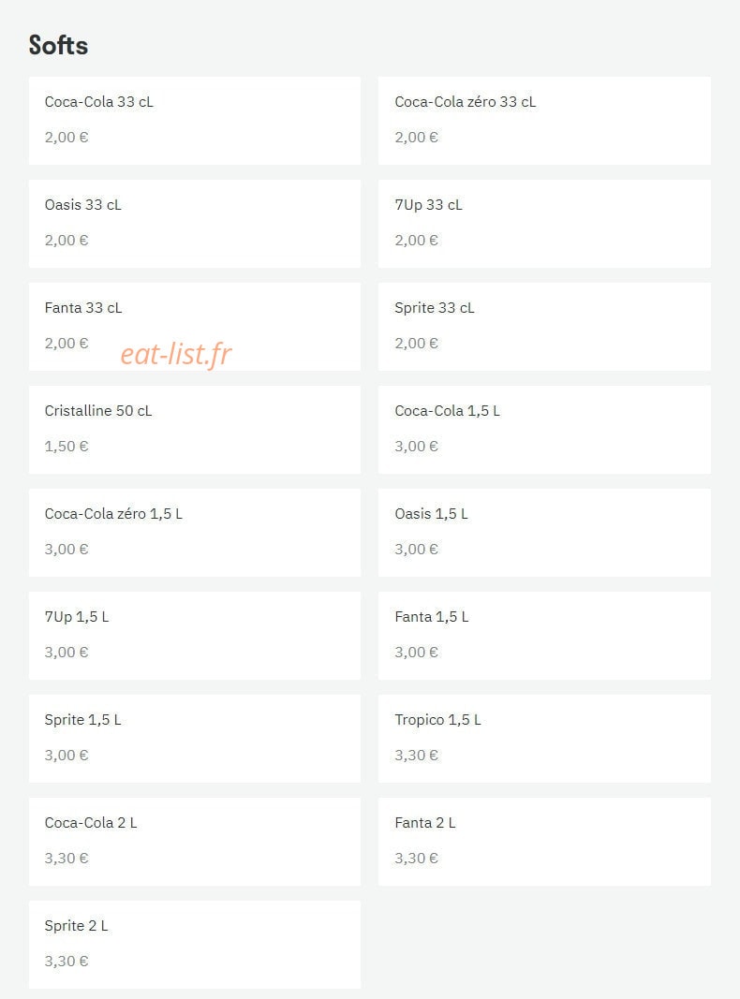Add Coca-Cola zéro 33 cL card
Screen dimensions: 740x999
pyautogui.click(x=544, y=121)
